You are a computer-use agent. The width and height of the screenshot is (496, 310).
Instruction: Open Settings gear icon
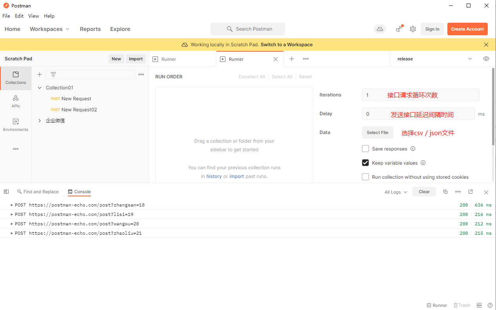click(x=413, y=29)
